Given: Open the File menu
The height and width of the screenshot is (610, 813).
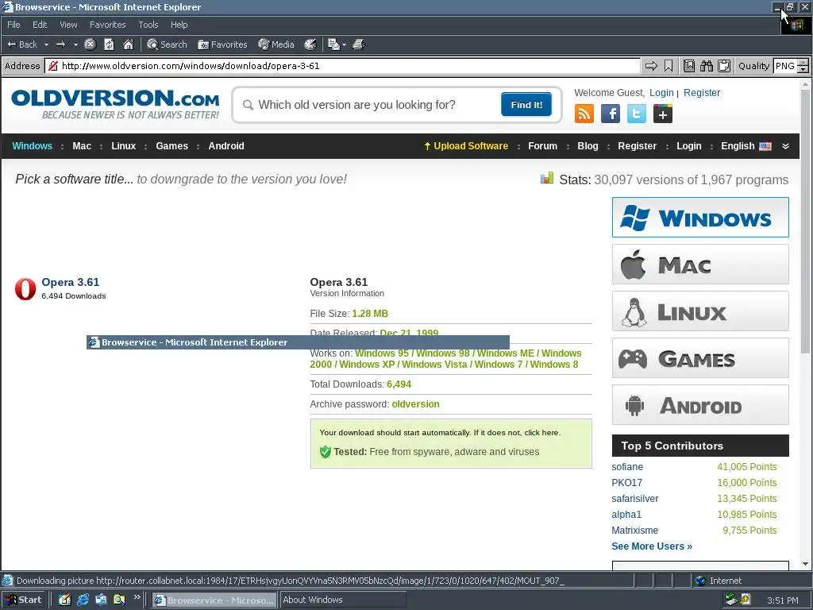Looking at the screenshot, I should pyautogui.click(x=13, y=25).
